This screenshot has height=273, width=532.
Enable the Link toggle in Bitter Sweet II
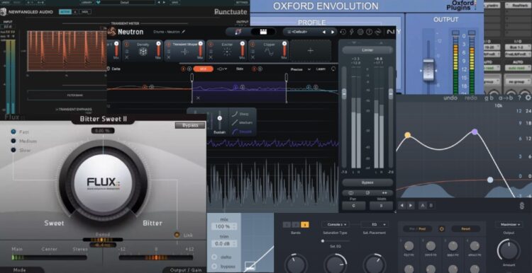click(177, 235)
